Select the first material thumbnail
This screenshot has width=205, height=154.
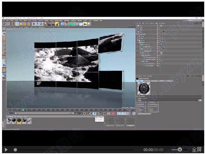tap(8, 121)
